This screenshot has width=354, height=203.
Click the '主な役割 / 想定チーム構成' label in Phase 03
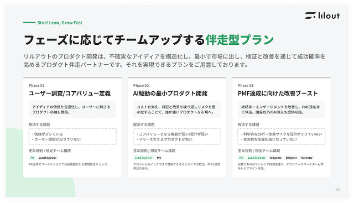[x=259, y=150]
